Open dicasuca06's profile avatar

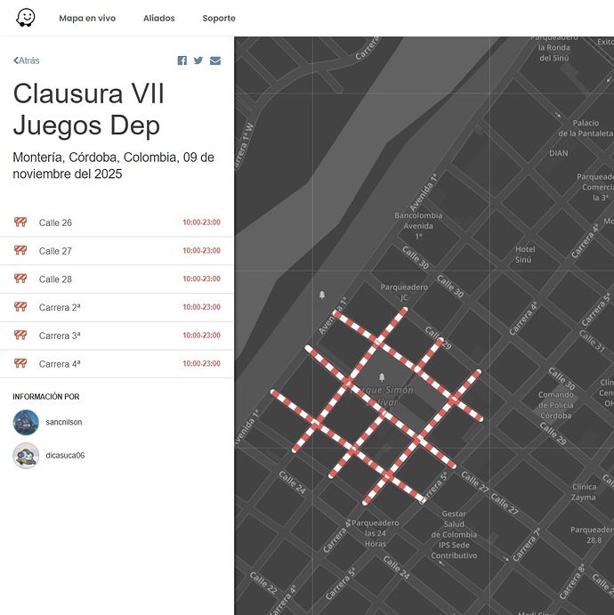tap(26, 456)
